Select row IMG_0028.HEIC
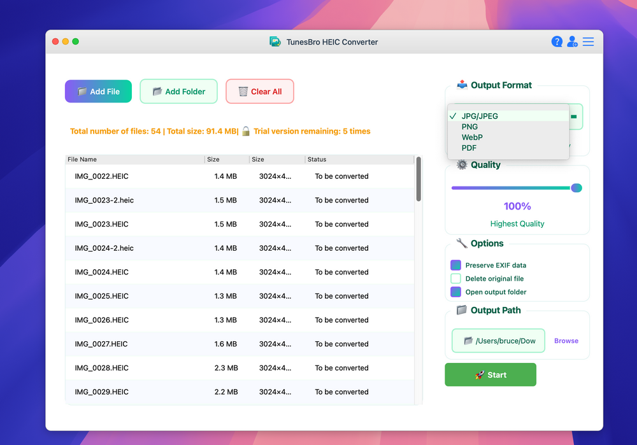This screenshot has width=637, height=445. tap(240, 368)
